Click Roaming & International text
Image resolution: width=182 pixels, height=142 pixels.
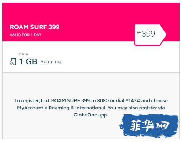[x=77, y=108]
